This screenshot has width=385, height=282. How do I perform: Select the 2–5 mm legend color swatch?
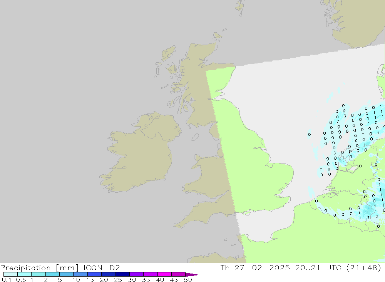[x=52, y=274]
